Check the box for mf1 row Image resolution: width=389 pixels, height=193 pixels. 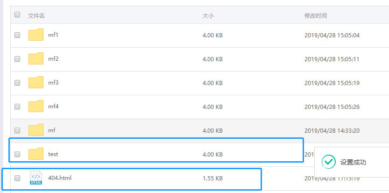pyautogui.click(x=17, y=35)
